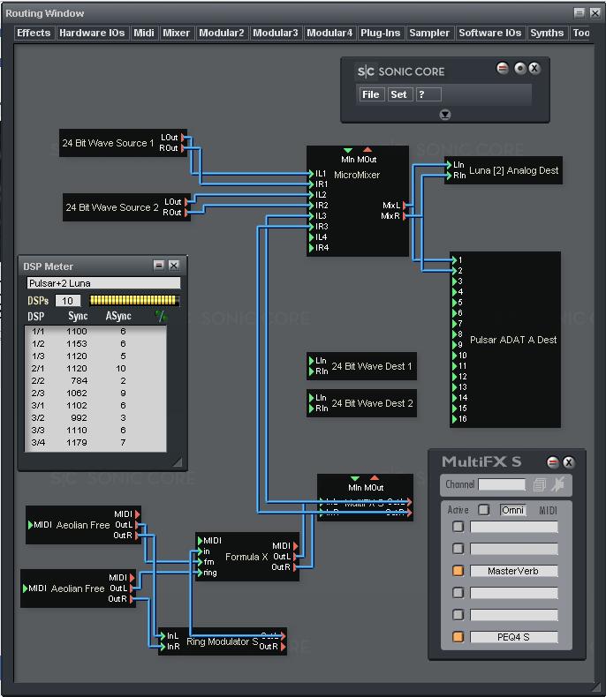Toggle fourth effect slot checkbox in MultiFX
Screen dimensions: 606x697
coord(458,593)
